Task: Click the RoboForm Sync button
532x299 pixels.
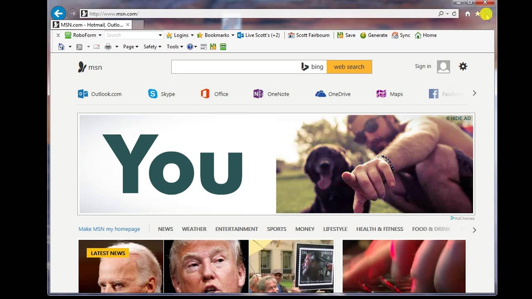Action: (401, 35)
